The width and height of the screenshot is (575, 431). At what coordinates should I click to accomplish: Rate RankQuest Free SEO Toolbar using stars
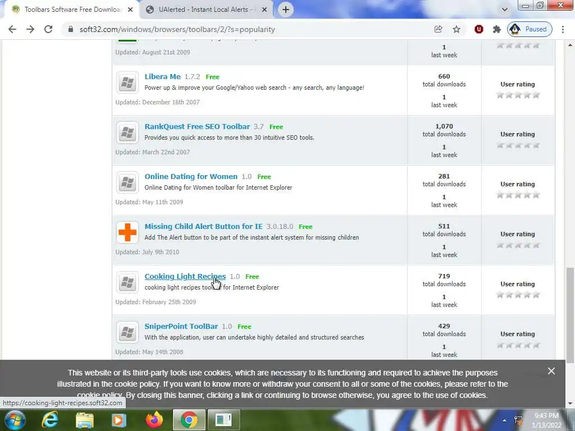518,145
